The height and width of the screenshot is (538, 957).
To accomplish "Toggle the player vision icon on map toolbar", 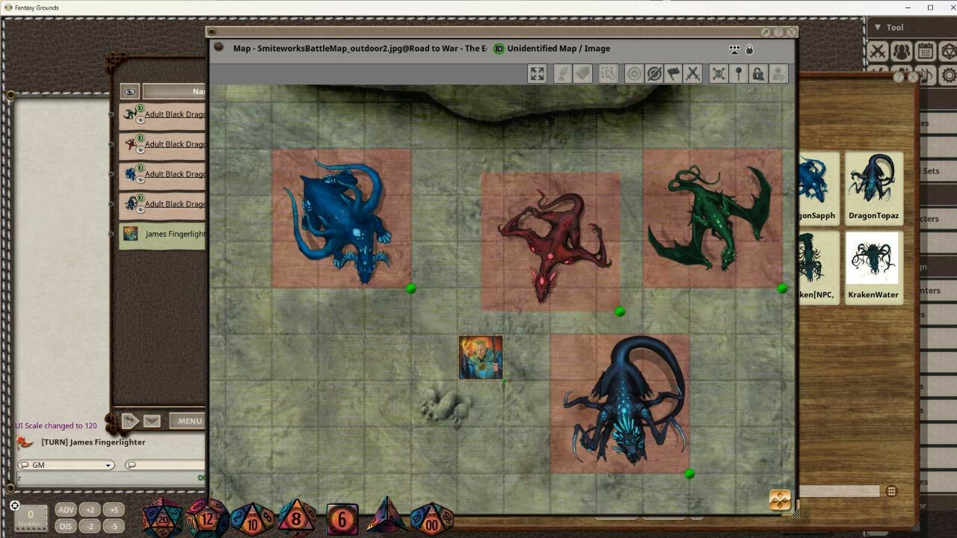I will pyautogui.click(x=780, y=73).
